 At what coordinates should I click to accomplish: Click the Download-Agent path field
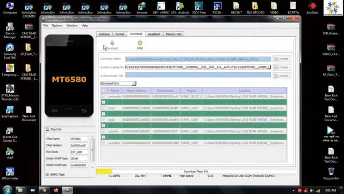(x=198, y=59)
